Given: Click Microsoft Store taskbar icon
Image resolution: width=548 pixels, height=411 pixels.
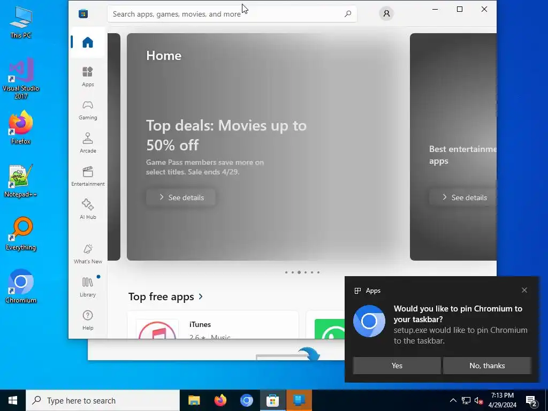Looking at the screenshot, I should (x=272, y=400).
